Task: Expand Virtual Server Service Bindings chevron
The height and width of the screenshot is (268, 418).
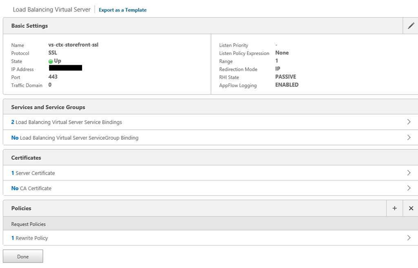Action: pyautogui.click(x=409, y=122)
